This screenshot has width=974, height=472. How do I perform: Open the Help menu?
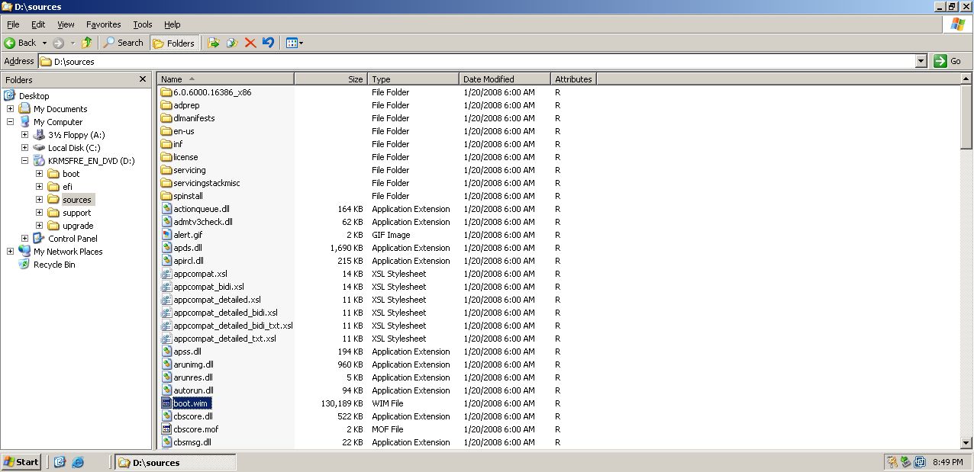(173, 24)
